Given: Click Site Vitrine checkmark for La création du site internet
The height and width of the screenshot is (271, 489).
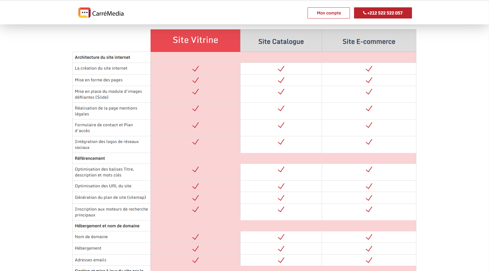Looking at the screenshot, I should click(x=196, y=69).
